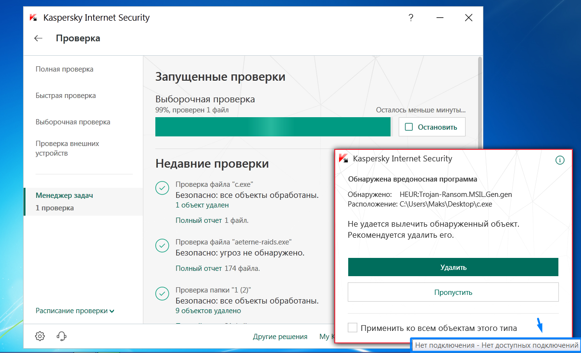Screen dimensions: 581x353
Task: Stop the scan with Остановить button
Action: [x=432, y=127]
